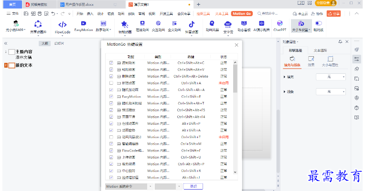Image resolution: width=366 pixels, height=191 pixels.
Task: Click the print icon in quick access toolbar
Action: (40, 14)
